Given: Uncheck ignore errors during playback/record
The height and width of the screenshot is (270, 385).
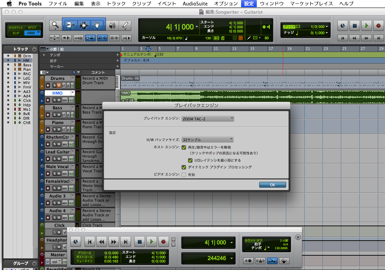Looking at the screenshot, I should pos(184,148).
